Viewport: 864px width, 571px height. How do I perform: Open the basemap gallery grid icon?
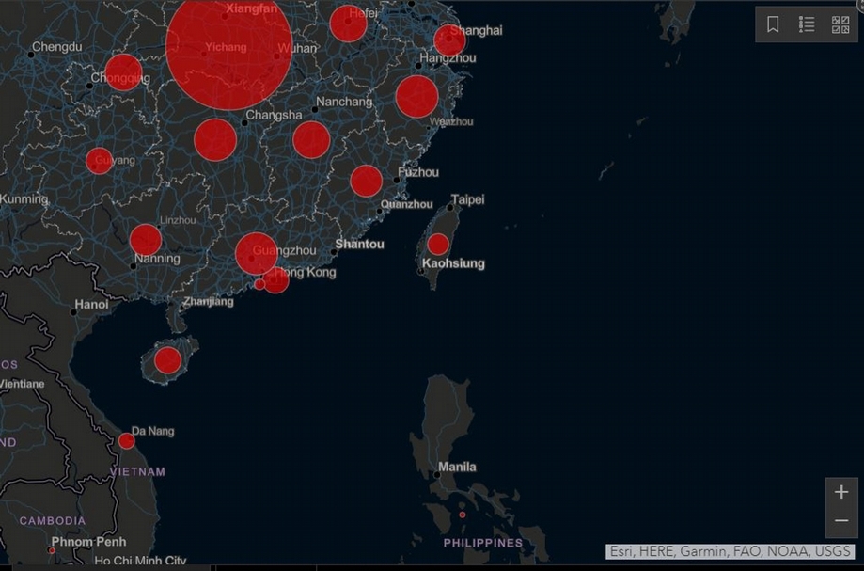click(x=840, y=24)
